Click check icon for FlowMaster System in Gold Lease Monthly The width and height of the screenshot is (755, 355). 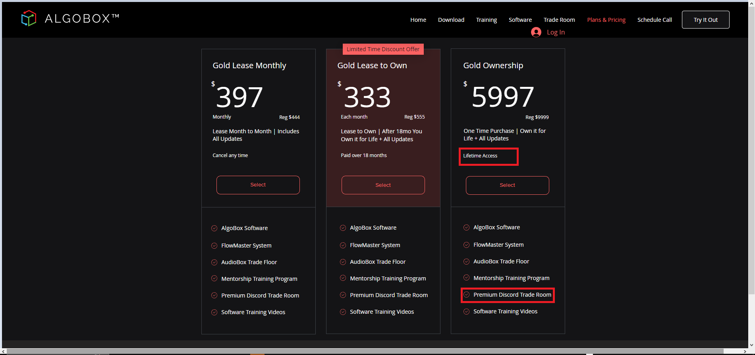coord(214,246)
